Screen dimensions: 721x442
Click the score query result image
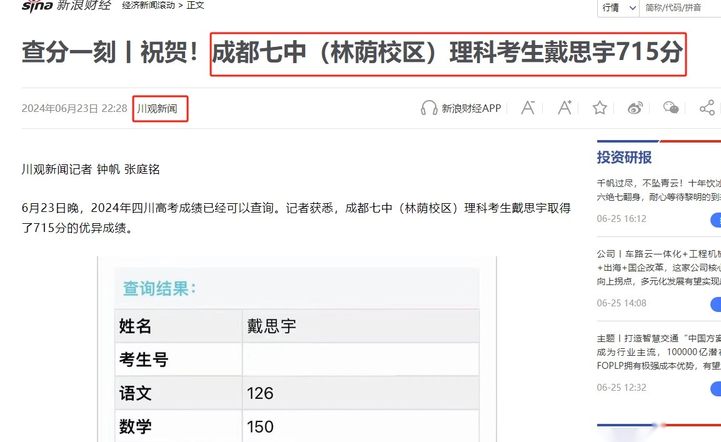tap(296, 350)
